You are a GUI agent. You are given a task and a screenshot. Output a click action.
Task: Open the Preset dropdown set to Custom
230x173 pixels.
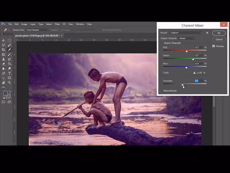pos(186,33)
